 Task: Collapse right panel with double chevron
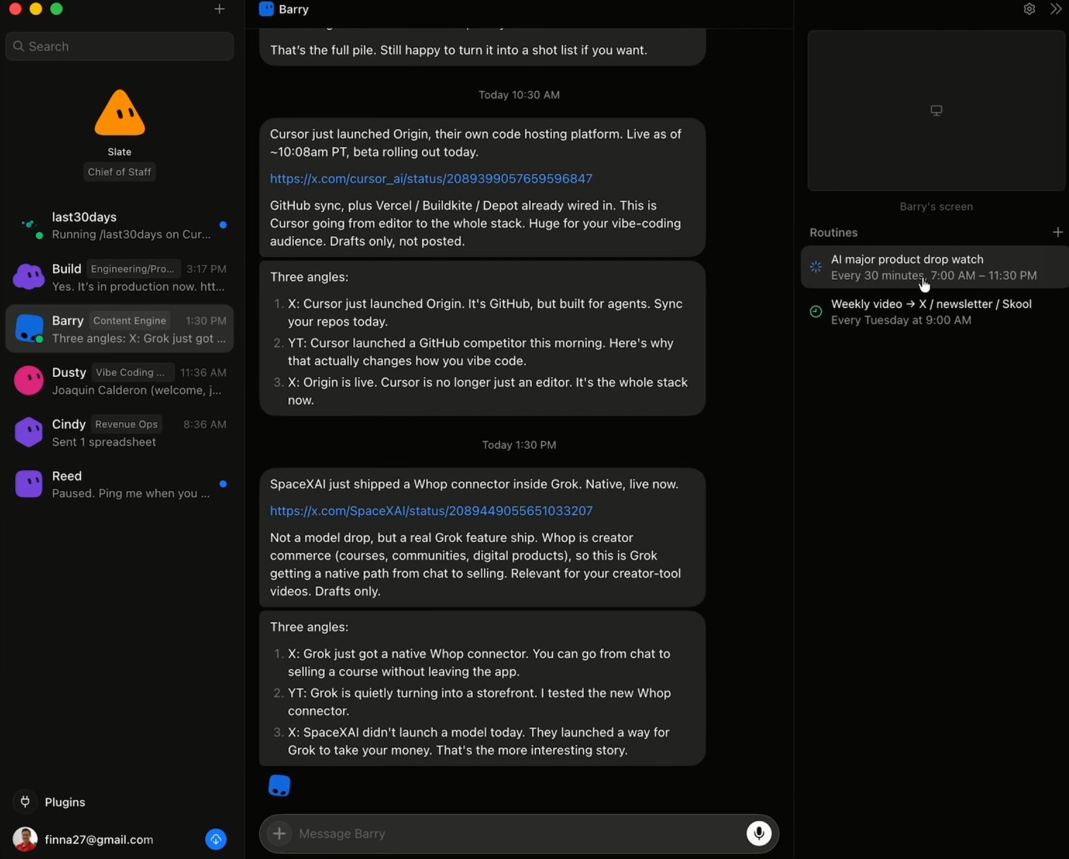(x=1056, y=9)
